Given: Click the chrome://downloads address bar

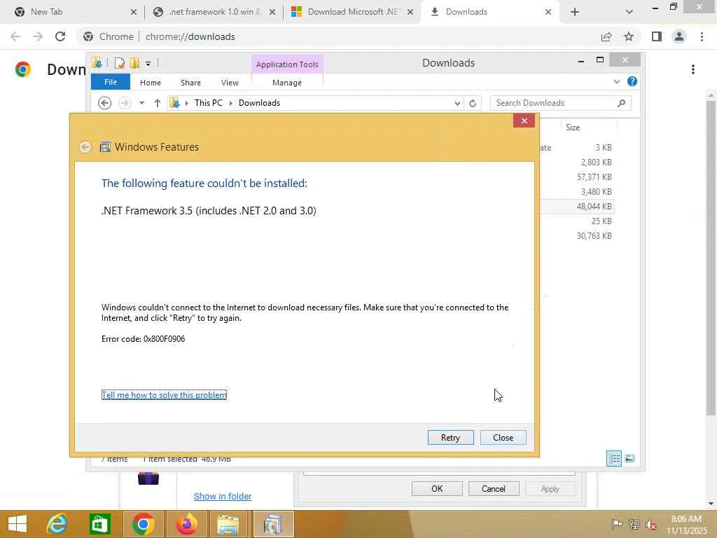Looking at the screenshot, I should 338,36.
